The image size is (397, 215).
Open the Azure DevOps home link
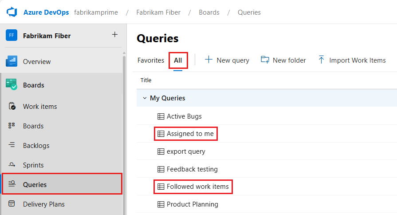coord(46,12)
